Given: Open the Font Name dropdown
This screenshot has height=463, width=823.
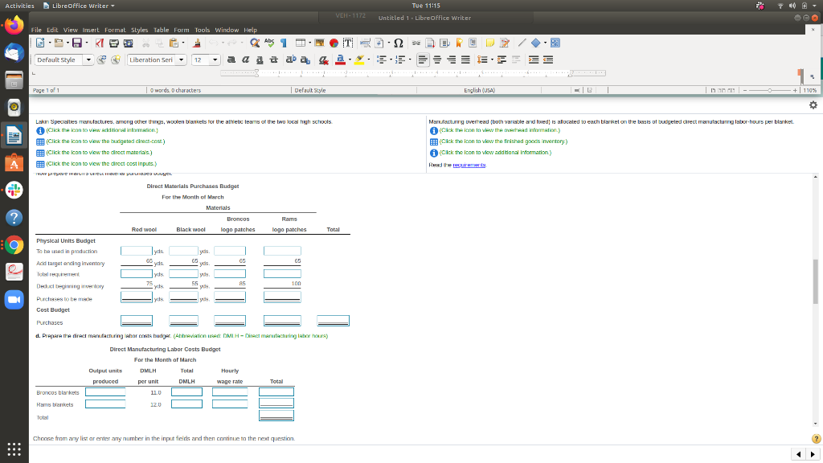Looking at the screenshot, I should tap(181, 59).
